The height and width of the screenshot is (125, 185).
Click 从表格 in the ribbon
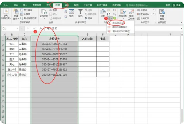tap(25, 14)
